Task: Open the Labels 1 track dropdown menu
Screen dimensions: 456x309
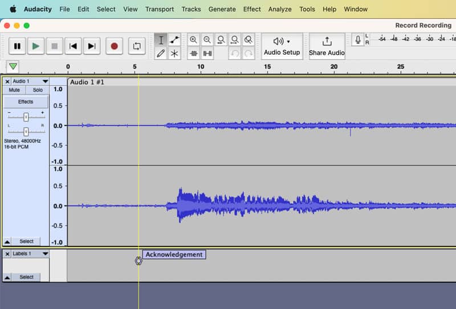Action: click(x=45, y=254)
